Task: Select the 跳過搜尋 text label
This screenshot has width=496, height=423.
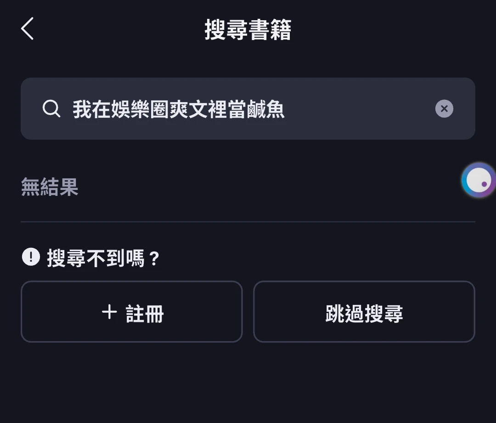Action: [364, 314]
